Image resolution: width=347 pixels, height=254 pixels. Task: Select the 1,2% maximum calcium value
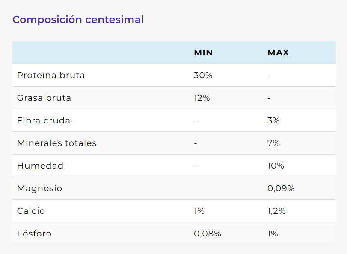pos(276,211)
